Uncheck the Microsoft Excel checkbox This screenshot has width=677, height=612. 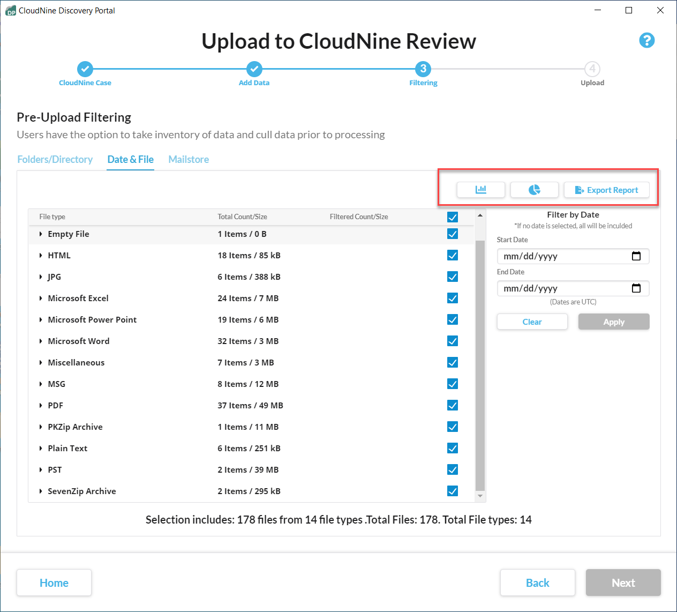[x=453, y=298]
